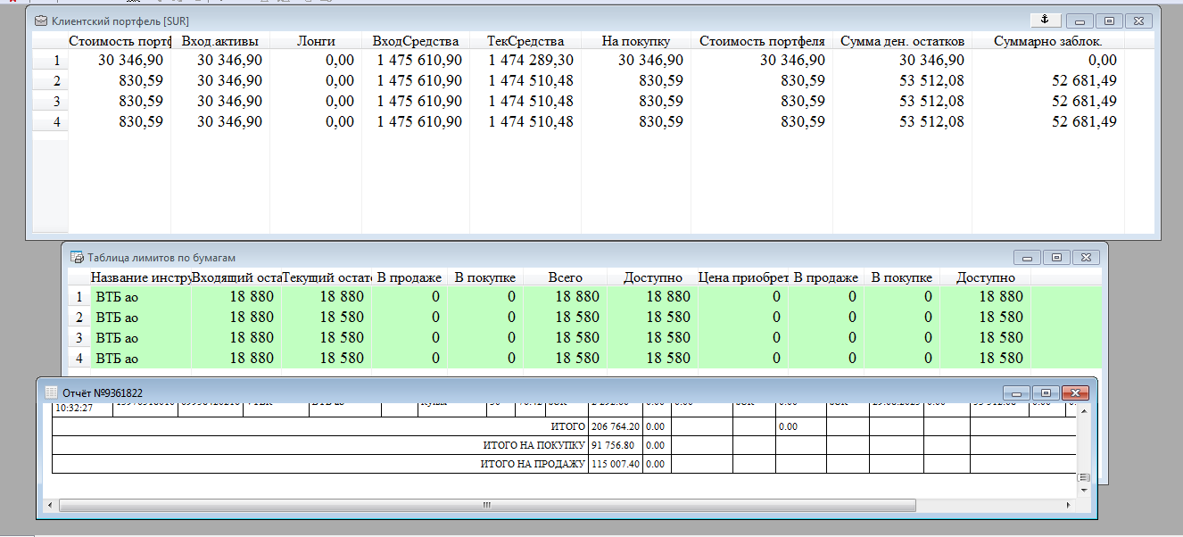Screen dimensions: 1183x537
Task: Click the Цена приобрет column header
Action: (742, 277)
